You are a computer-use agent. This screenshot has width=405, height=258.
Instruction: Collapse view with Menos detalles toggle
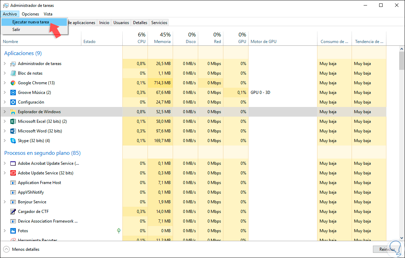pyautogui.click(x=21, y=249)
